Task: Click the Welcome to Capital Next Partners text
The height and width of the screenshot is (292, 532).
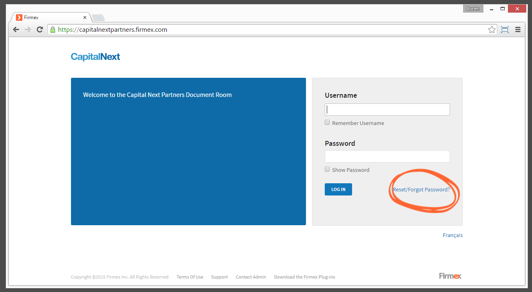Action: click(157, 95)
